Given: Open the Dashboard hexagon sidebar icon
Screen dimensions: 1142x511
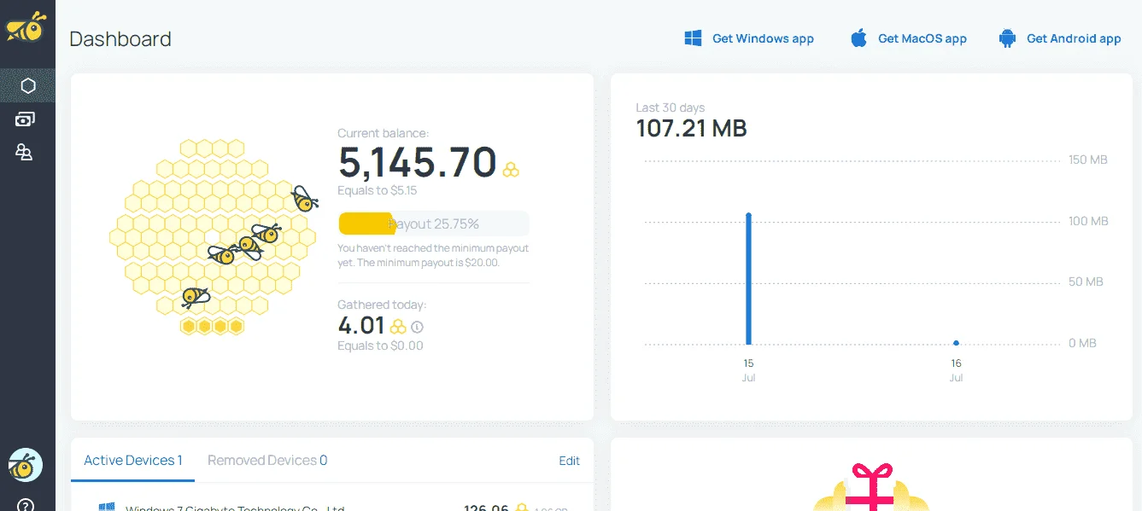Looking at the screenshot, I should [x=27, y=85].
